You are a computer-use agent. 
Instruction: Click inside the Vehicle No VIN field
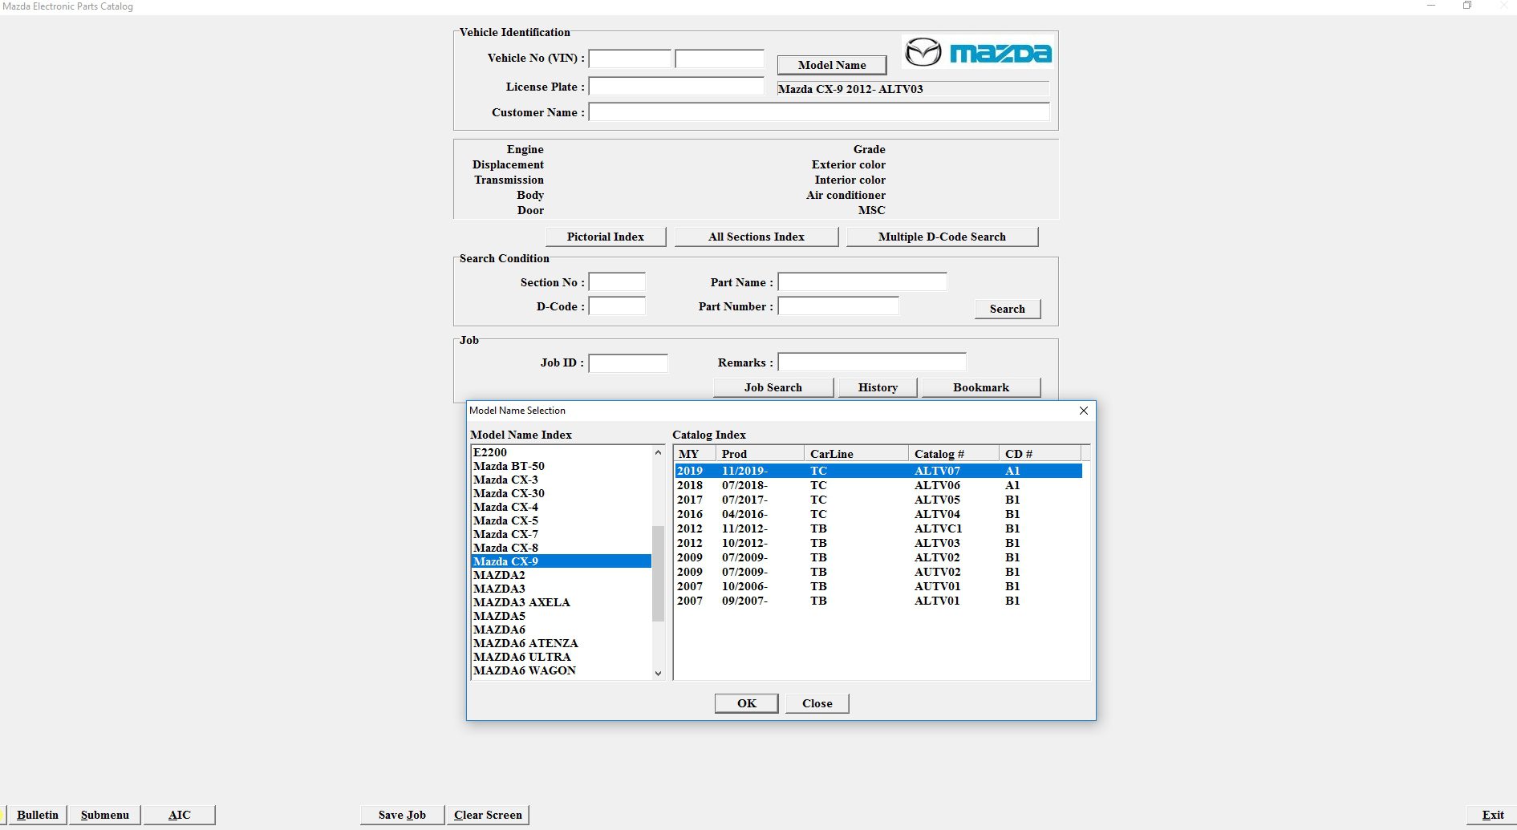click(x=630, y=59)
